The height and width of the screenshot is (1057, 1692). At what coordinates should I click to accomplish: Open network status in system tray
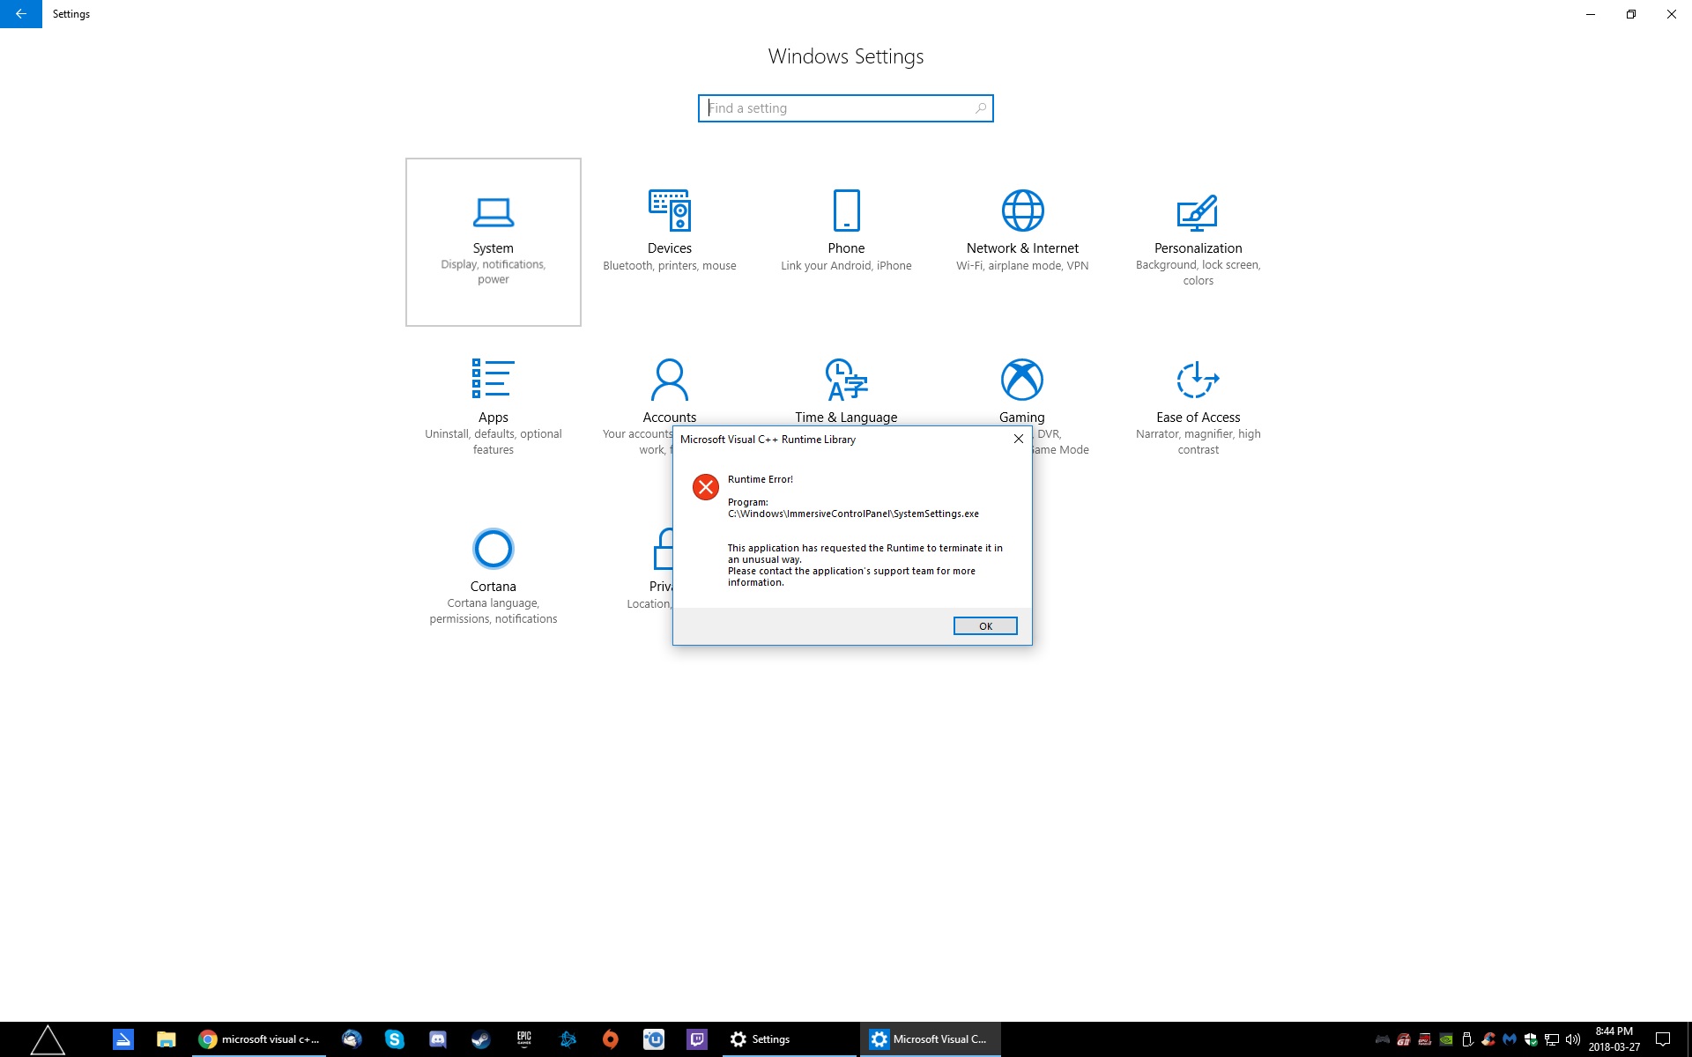click(x=1552, y=1039)
